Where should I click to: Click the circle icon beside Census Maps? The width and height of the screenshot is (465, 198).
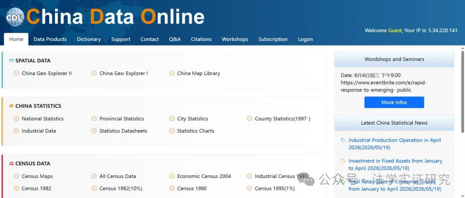[x=16, y=176]
